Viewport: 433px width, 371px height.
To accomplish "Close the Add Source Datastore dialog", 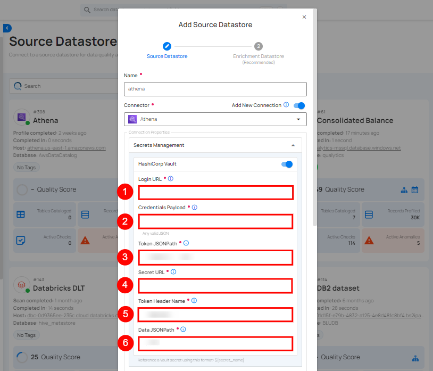I will click(304, 17).
